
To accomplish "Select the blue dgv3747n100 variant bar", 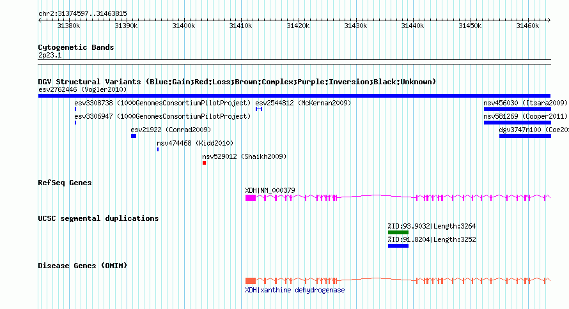I will click(525, 136).
